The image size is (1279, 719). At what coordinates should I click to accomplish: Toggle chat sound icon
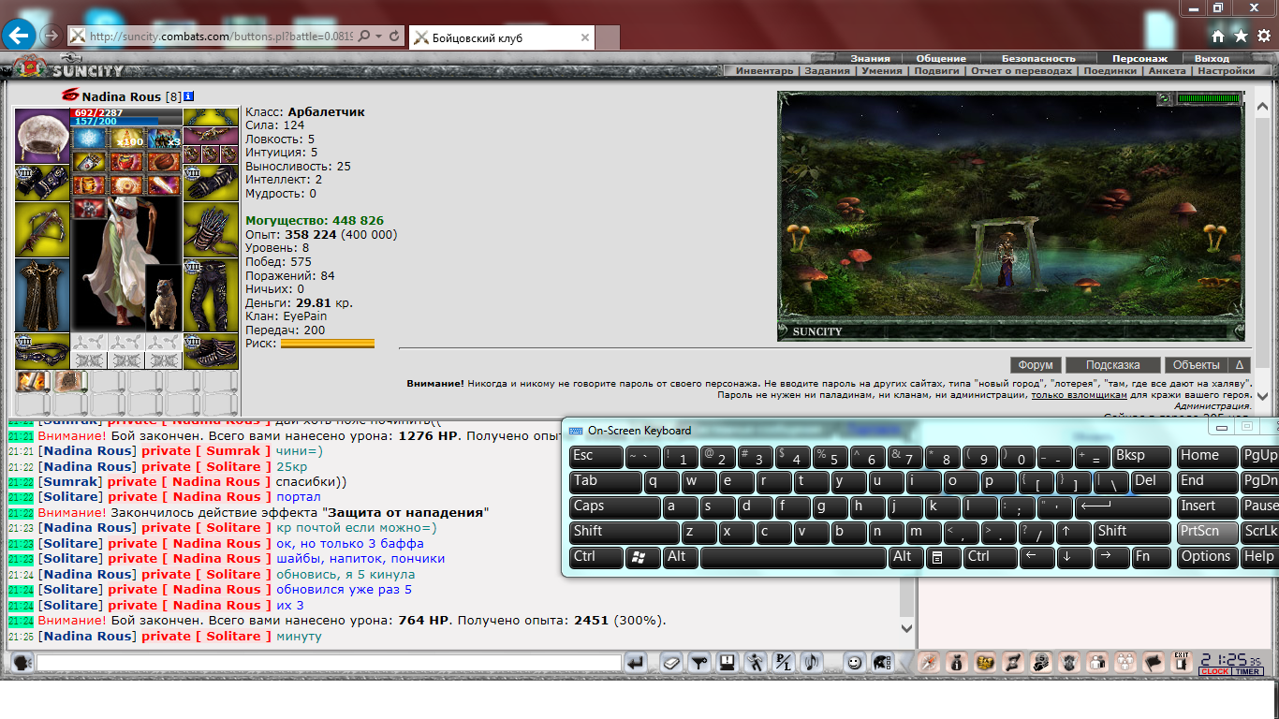tap(812, 663)
